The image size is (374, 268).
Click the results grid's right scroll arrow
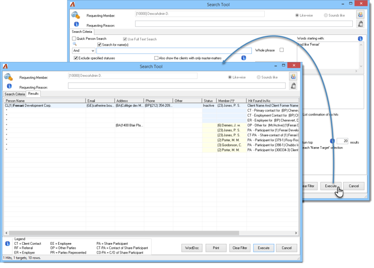pyautogui.click(x=296, y=233)
